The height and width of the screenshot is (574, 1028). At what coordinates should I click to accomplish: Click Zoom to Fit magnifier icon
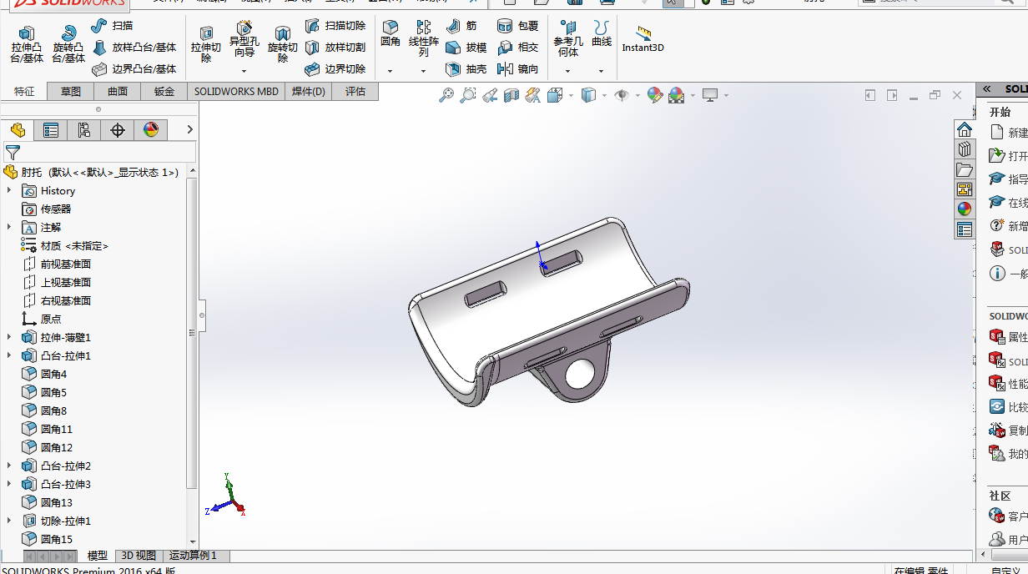pyautogui.click(x=446, y=95)
